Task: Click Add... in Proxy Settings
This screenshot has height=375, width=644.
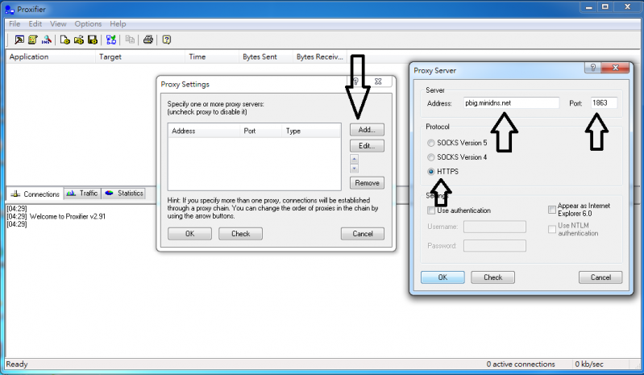Action: click(367, 130)
